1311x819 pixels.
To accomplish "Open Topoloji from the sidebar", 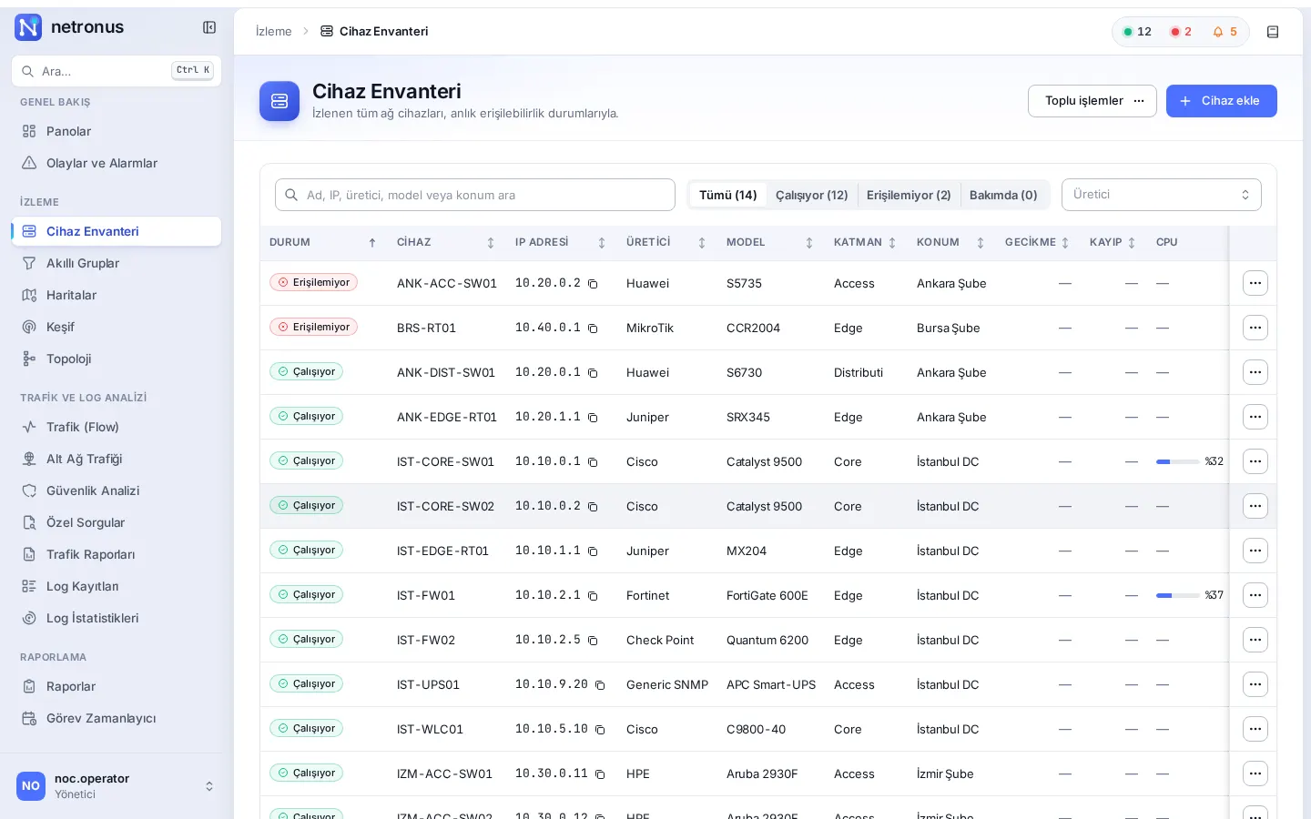I will (x=117, y=359).
